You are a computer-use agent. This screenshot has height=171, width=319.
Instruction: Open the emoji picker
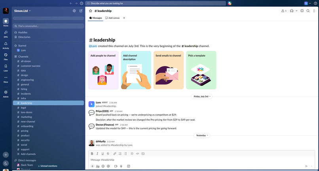click(103, 166)
